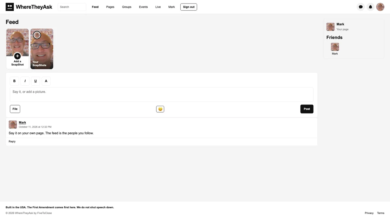The width and height of the screenshot is (390, 219).
Task: Click the WhereTheyAsk logo icon
Action: tap(10, 7)
